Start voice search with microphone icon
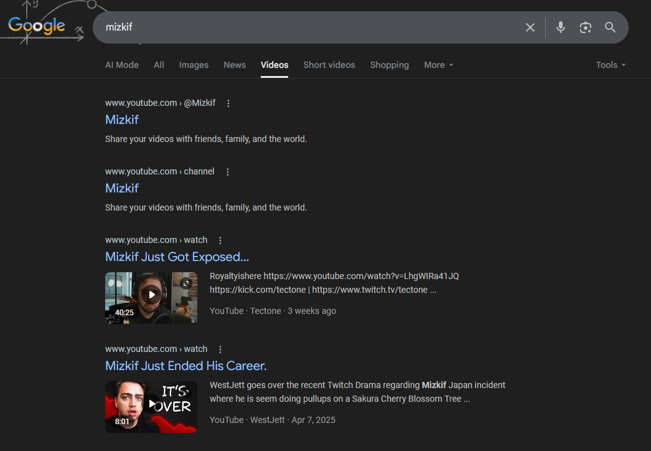 (560, 27)
